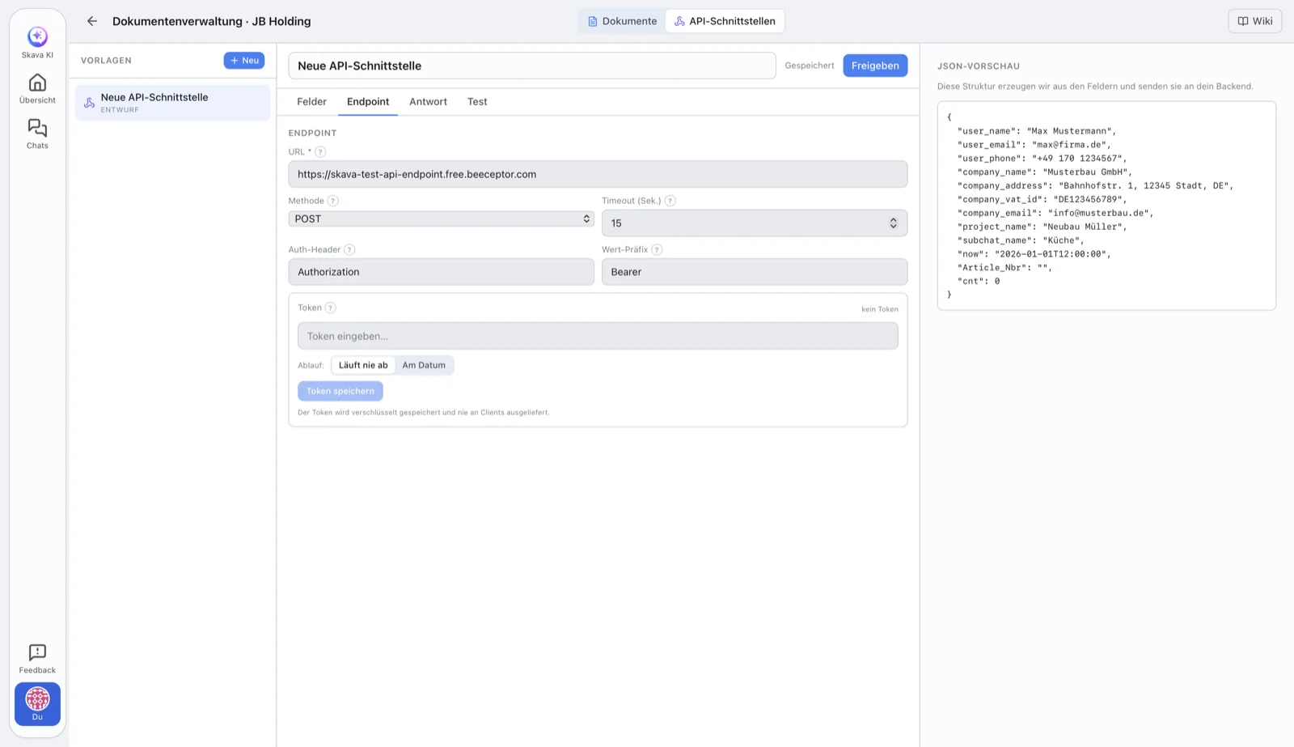Edit the 'Neue API-Schnittstelle' title field
Image resolution: width=1294 pixels, height=747 pixels.
pos(532,66)
